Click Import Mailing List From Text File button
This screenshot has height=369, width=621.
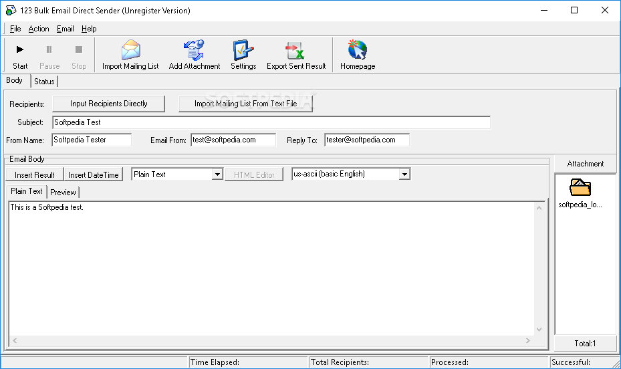[245, 104]
